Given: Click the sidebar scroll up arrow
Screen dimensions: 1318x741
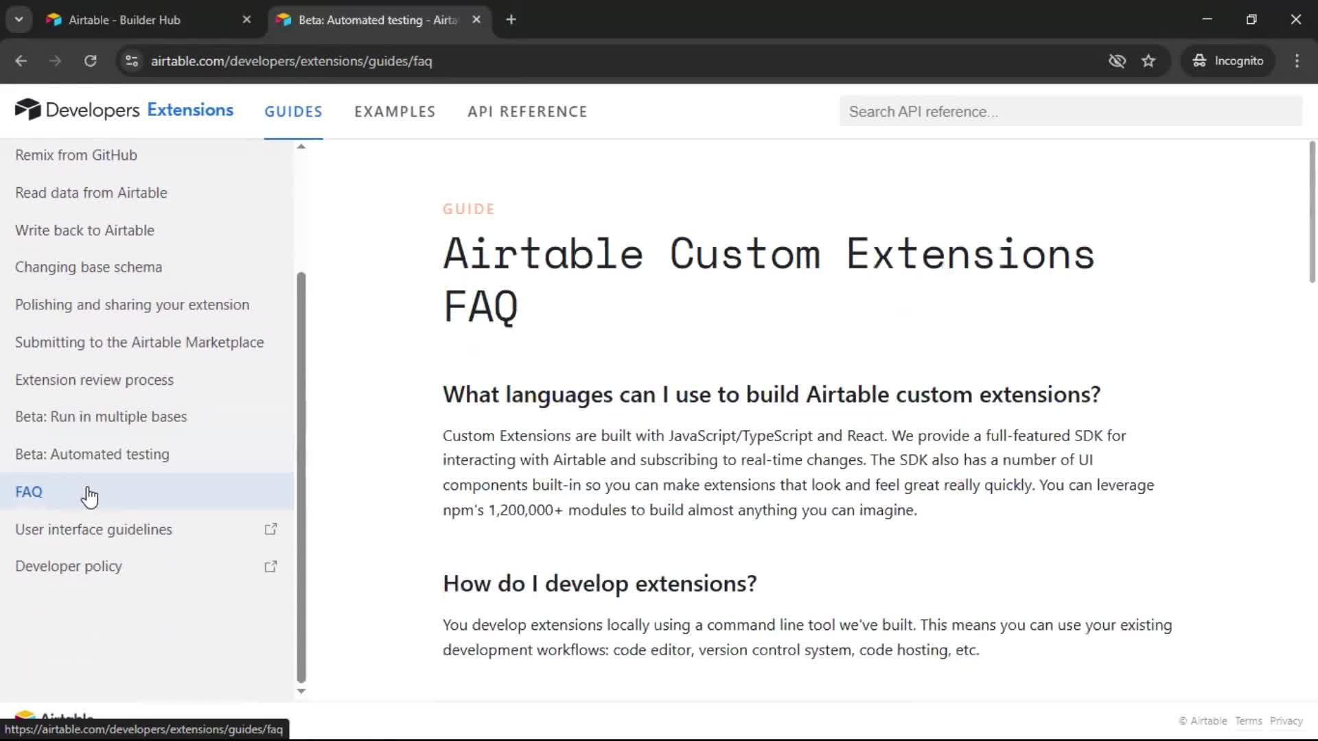Looking at the screenshot, I should (x=301, y=146).
